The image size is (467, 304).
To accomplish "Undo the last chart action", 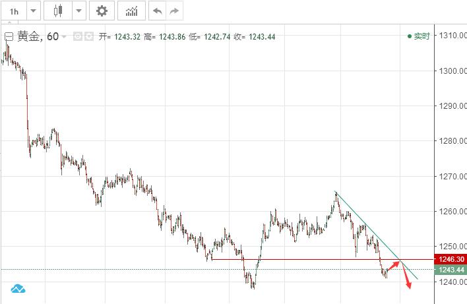I will tap(157, 11).
